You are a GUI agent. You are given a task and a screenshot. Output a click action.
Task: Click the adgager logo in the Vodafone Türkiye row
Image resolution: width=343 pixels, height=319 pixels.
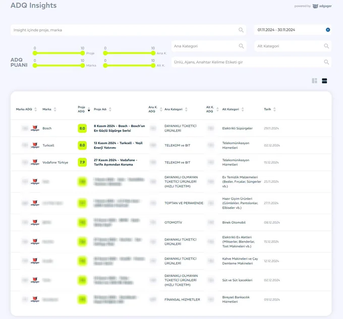coord(35,162)
